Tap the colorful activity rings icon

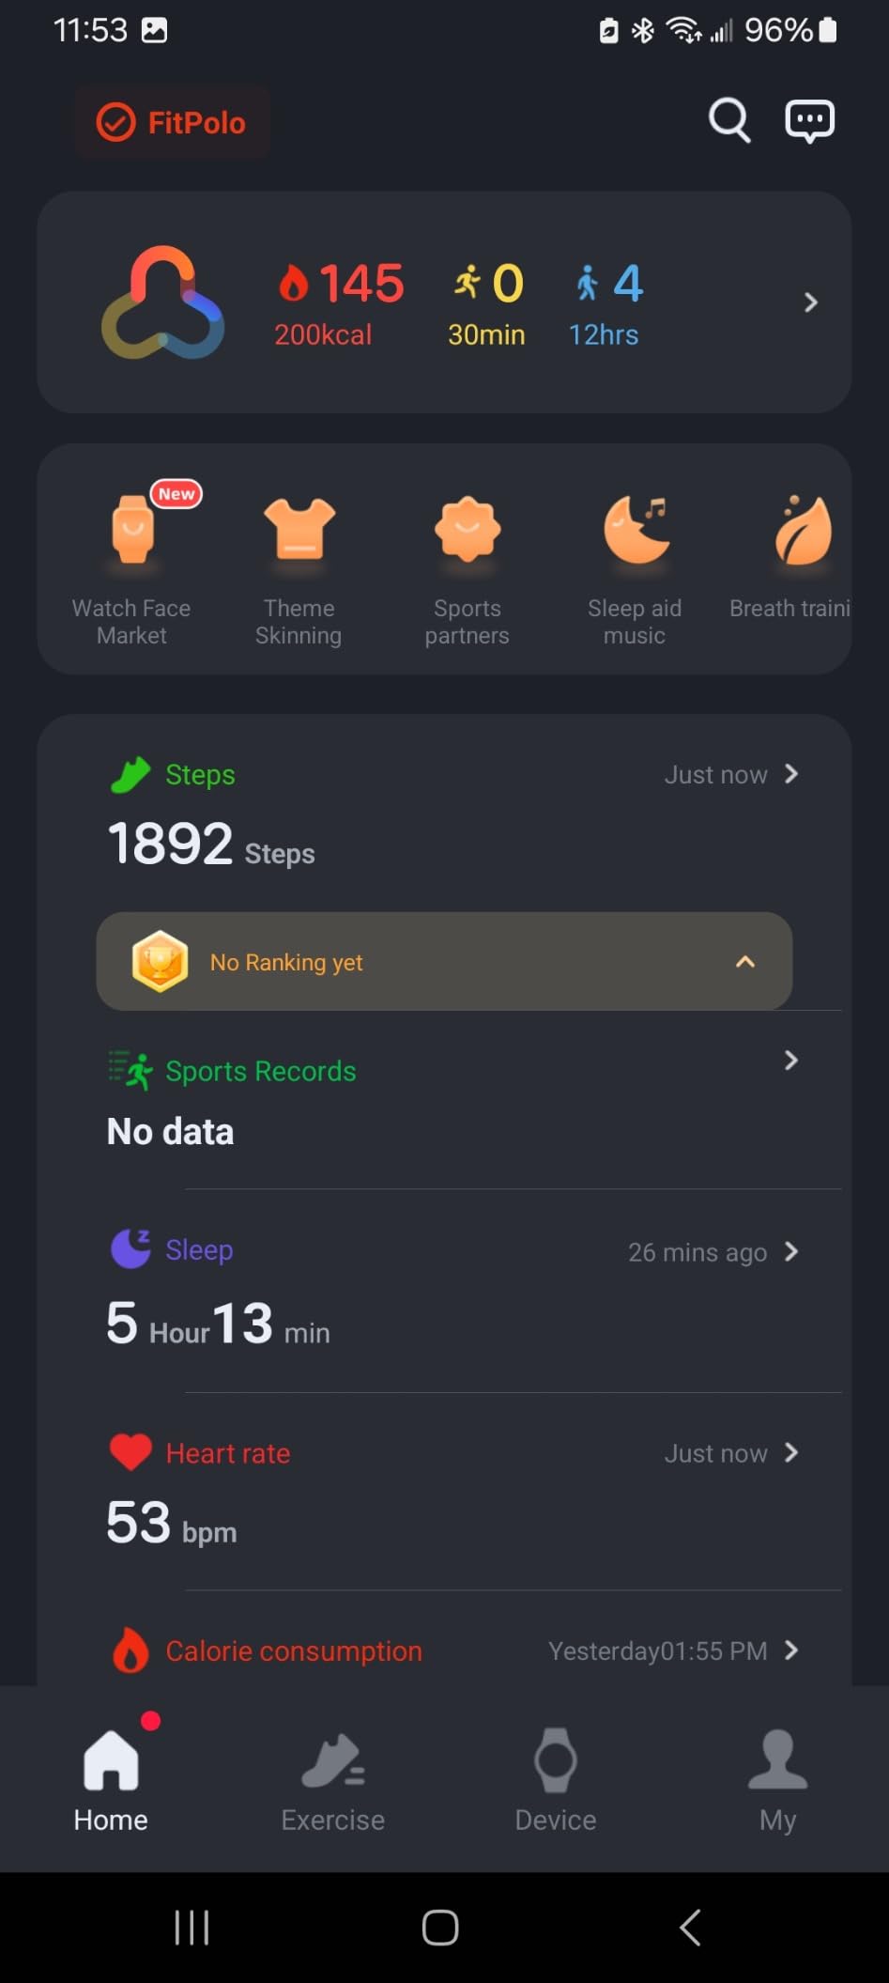pos(163,302)
